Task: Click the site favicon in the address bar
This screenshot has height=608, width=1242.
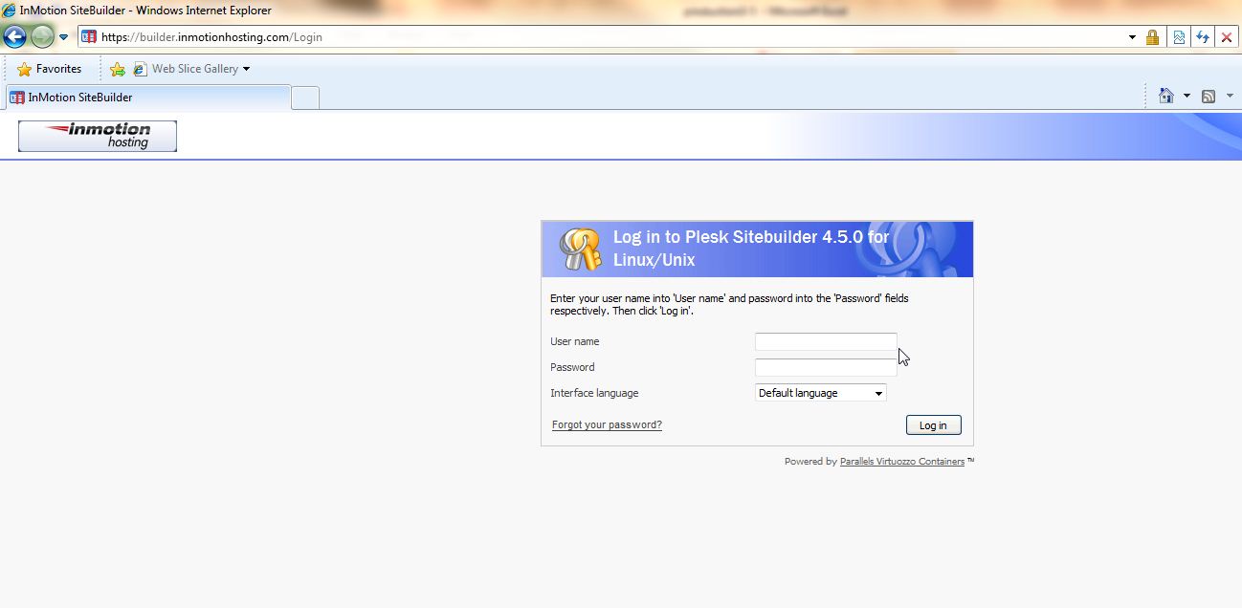Action: (89, 37)
